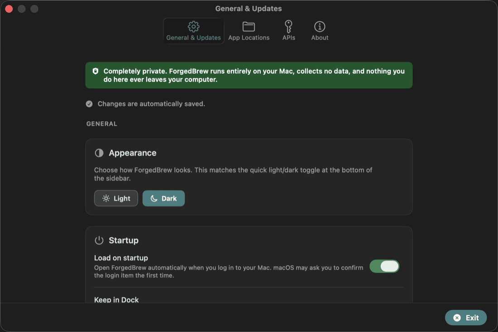Click the Exit button
The image size is (498, 332).
[x=465, y=318]
